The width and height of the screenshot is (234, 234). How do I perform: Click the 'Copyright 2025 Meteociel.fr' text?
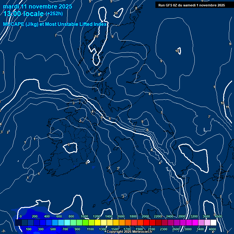129,232
